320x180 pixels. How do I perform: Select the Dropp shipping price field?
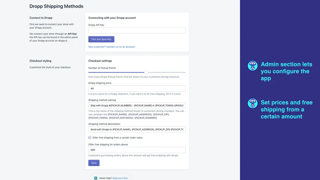click(x=137, y=88)
